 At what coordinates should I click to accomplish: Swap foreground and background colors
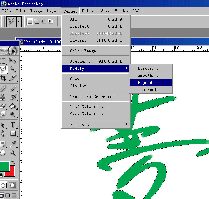[x=13, y=162]
